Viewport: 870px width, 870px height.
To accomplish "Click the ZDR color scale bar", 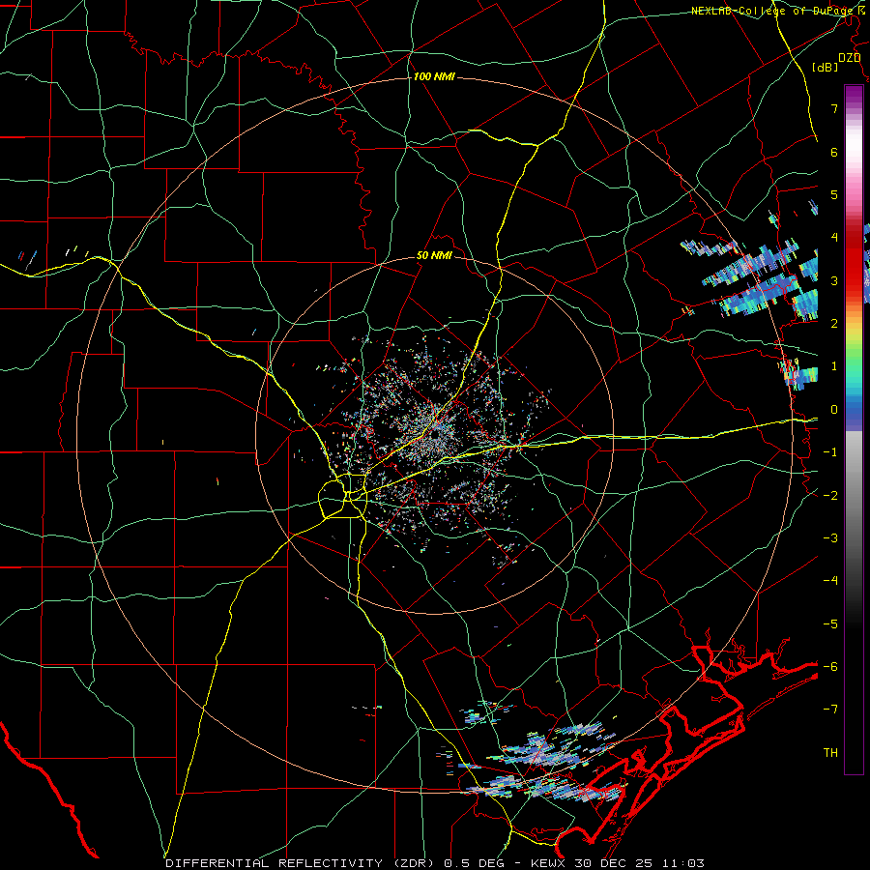I will tap(854, 429).
